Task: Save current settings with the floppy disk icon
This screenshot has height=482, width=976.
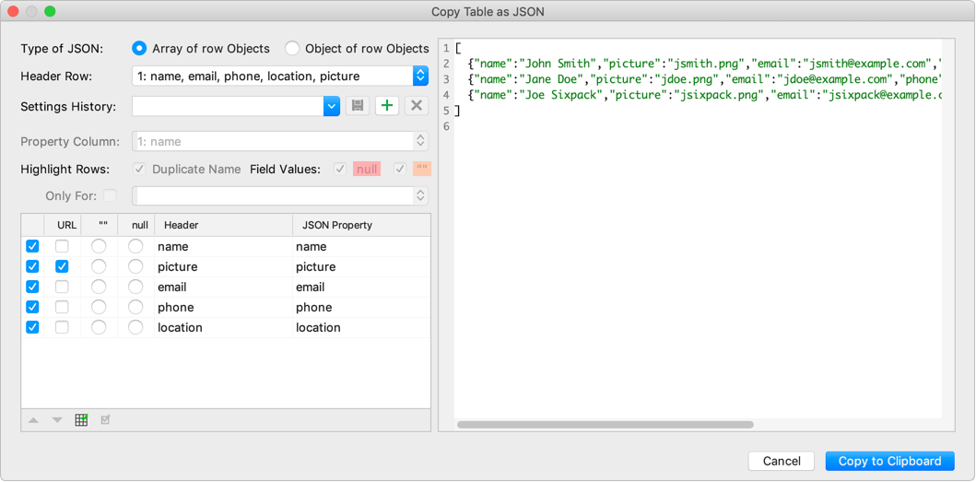Action: click(358, 106)
